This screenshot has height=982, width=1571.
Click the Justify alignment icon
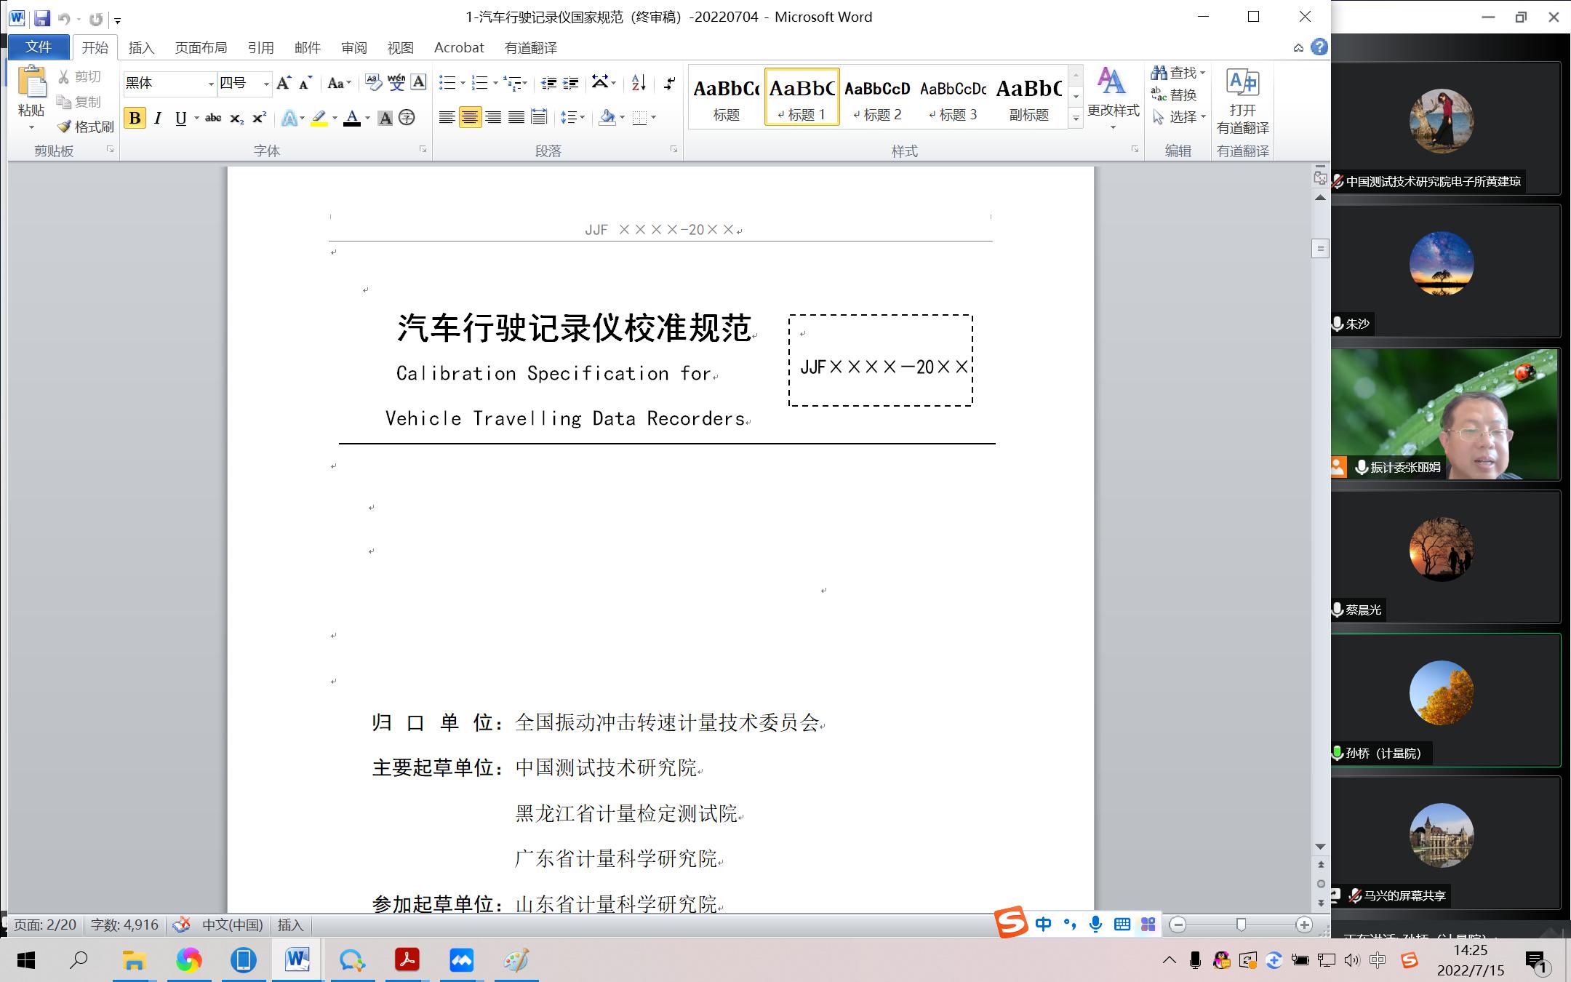point(516,117)
